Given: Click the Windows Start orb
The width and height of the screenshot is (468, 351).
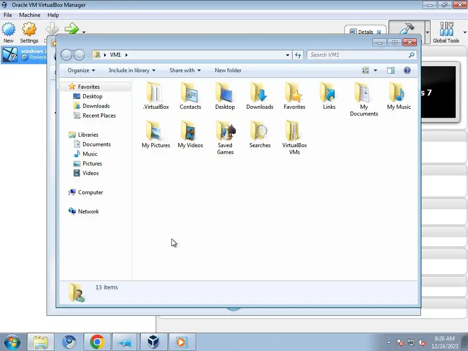Looking at the screenshot, I should [x=12, y=342].
